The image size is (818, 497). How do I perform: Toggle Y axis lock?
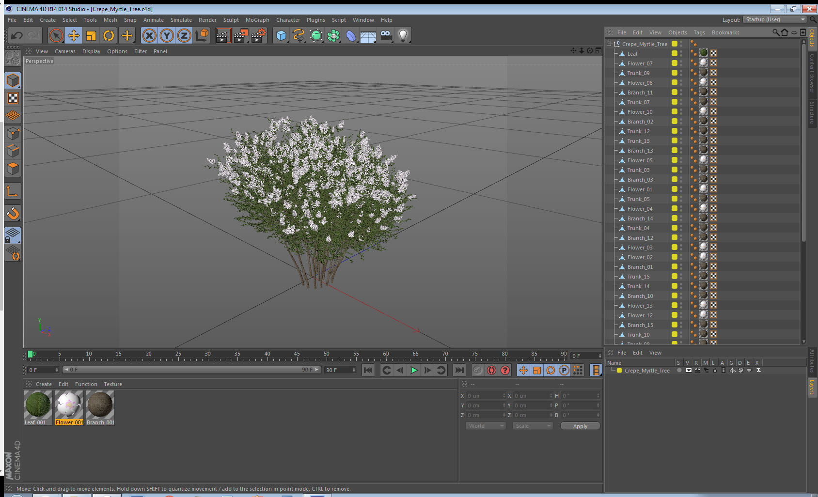(167, 35)
